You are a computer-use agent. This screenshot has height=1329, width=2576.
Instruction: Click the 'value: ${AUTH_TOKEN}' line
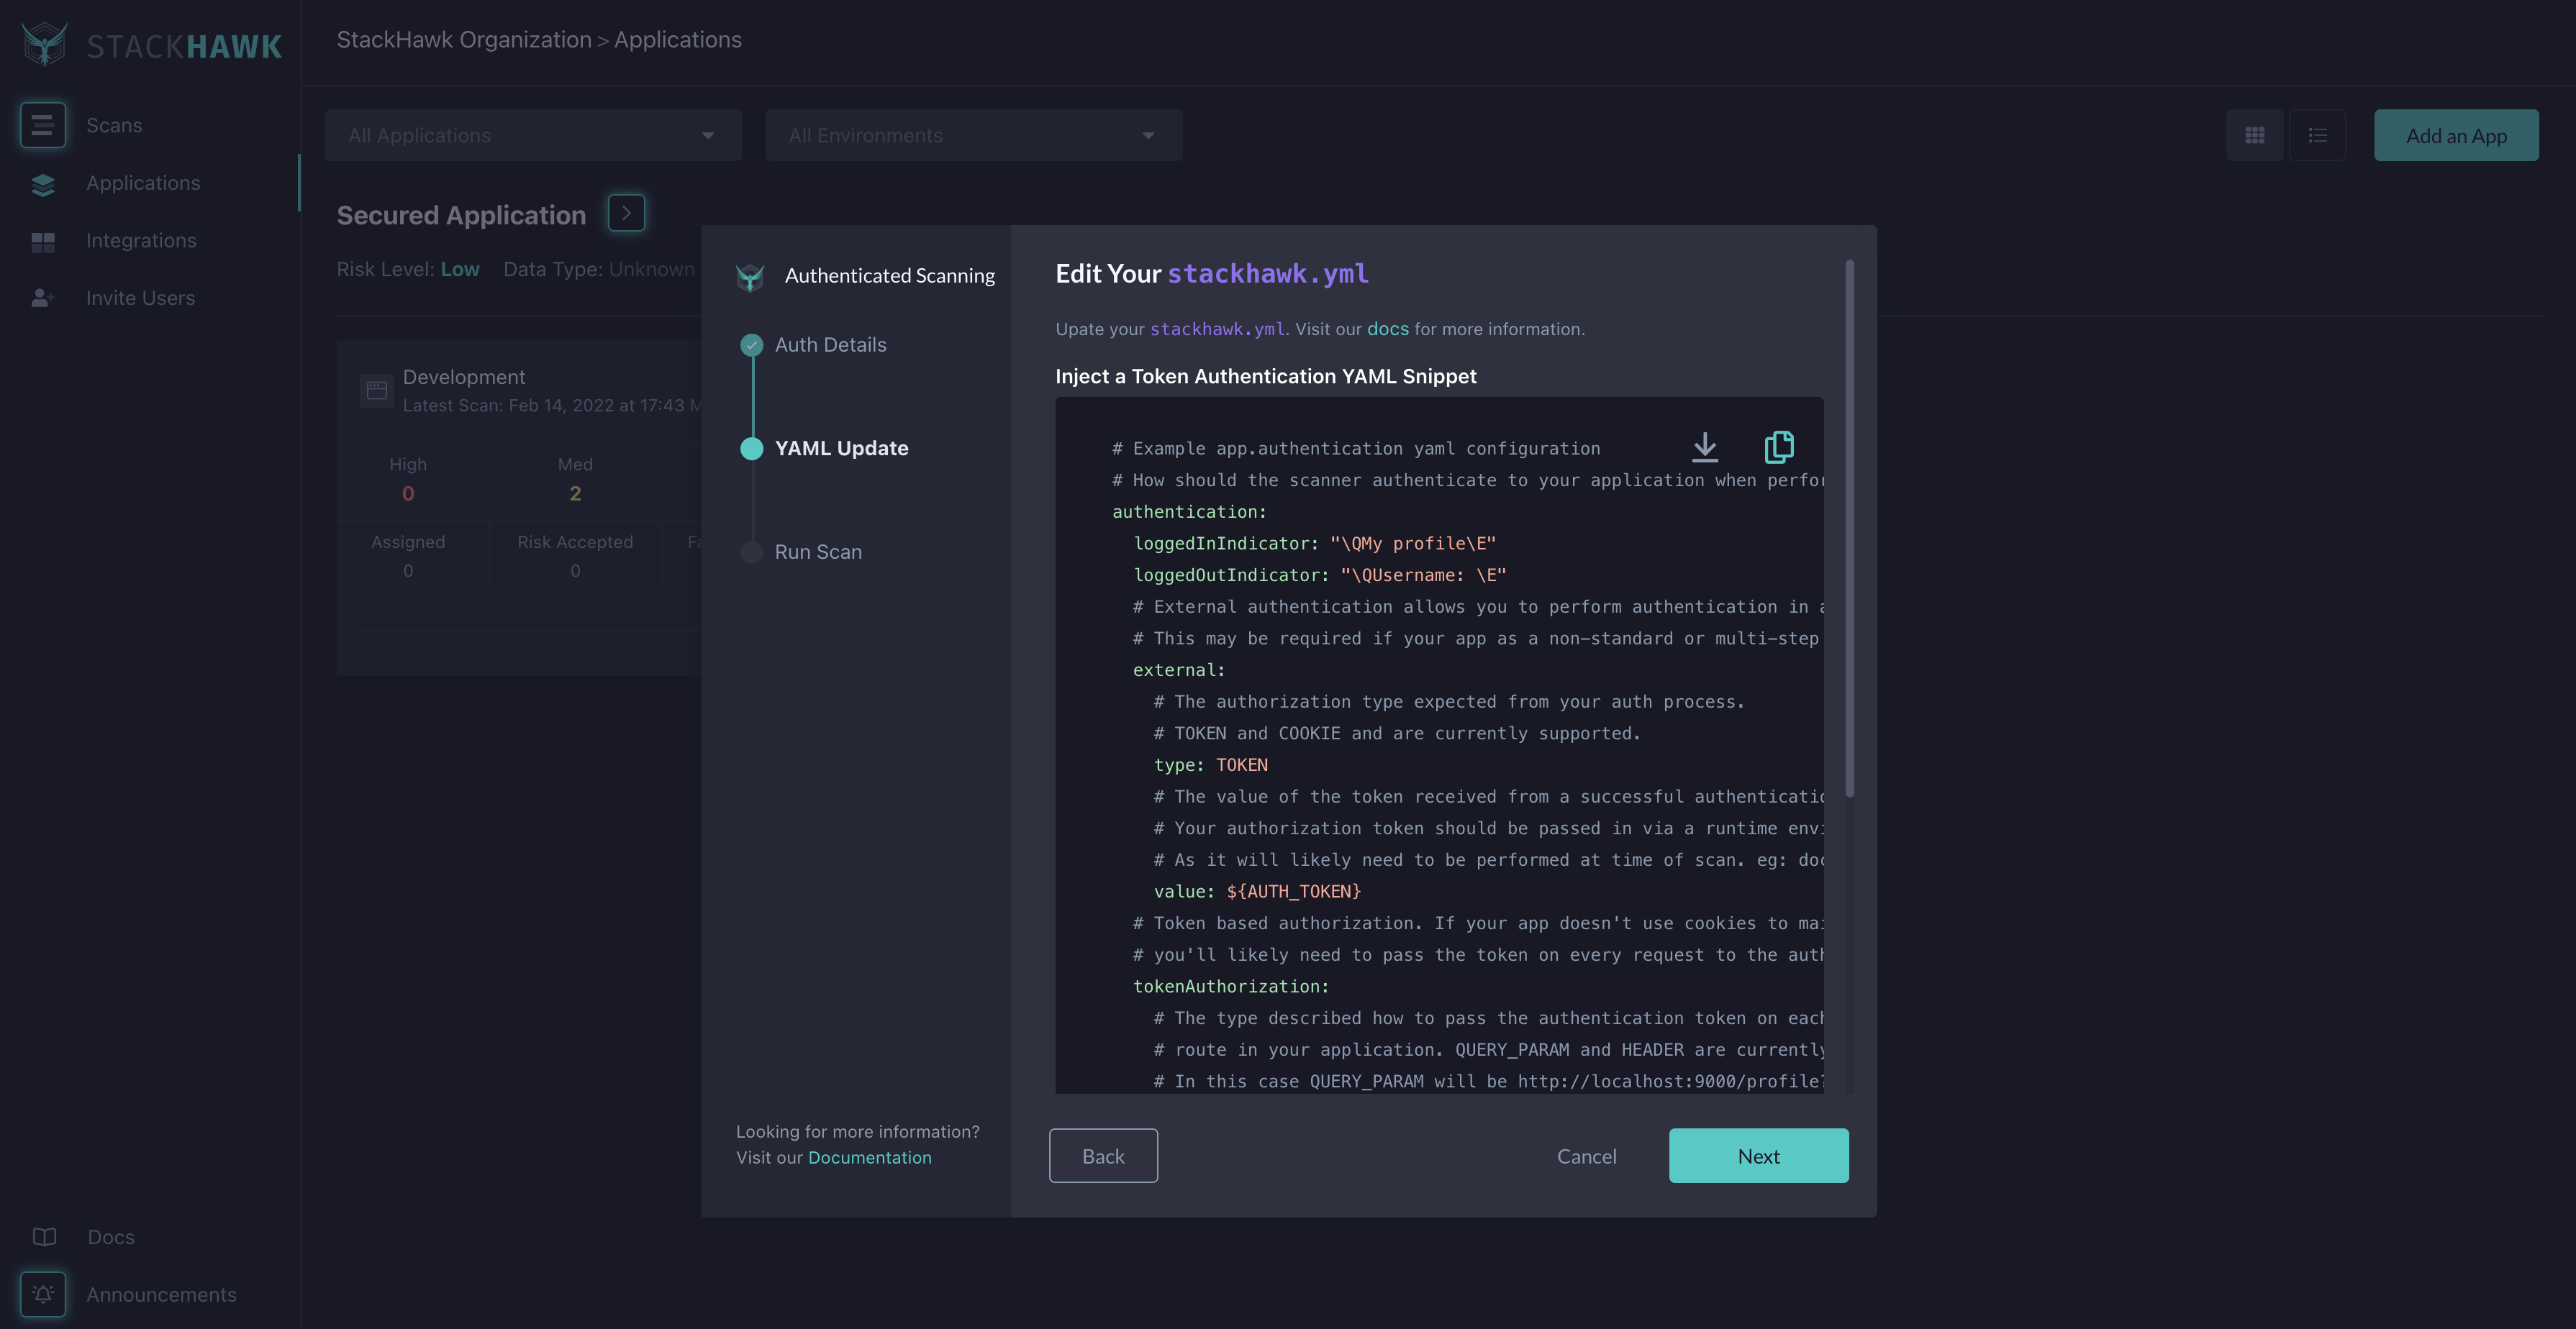(1257, 891)
